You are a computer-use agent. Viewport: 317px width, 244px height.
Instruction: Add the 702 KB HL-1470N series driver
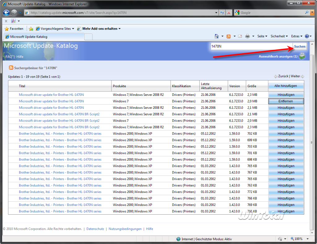pos(286,134)
